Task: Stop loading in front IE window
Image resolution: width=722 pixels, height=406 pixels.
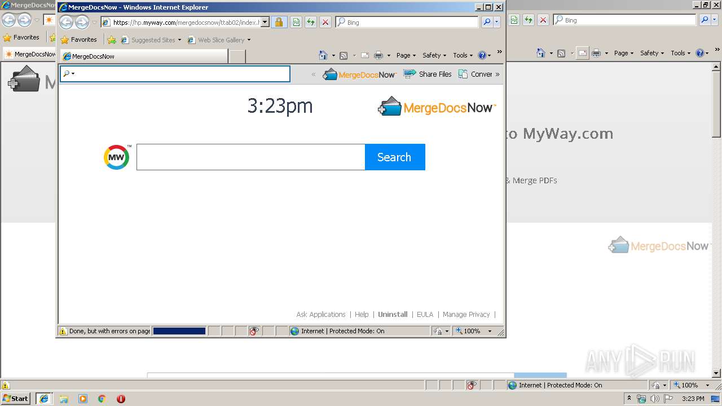Action: 325,23
